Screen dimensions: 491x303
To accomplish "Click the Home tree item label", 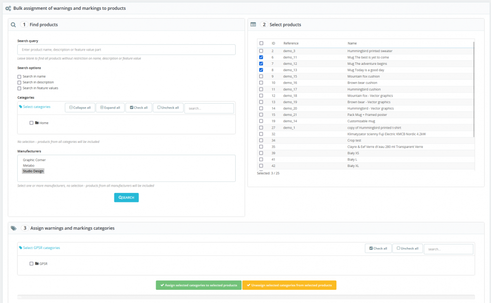I will click(44, 123).
